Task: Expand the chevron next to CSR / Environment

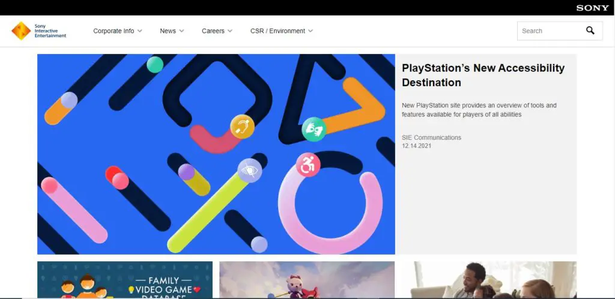Action: click(x=311, y=31)
